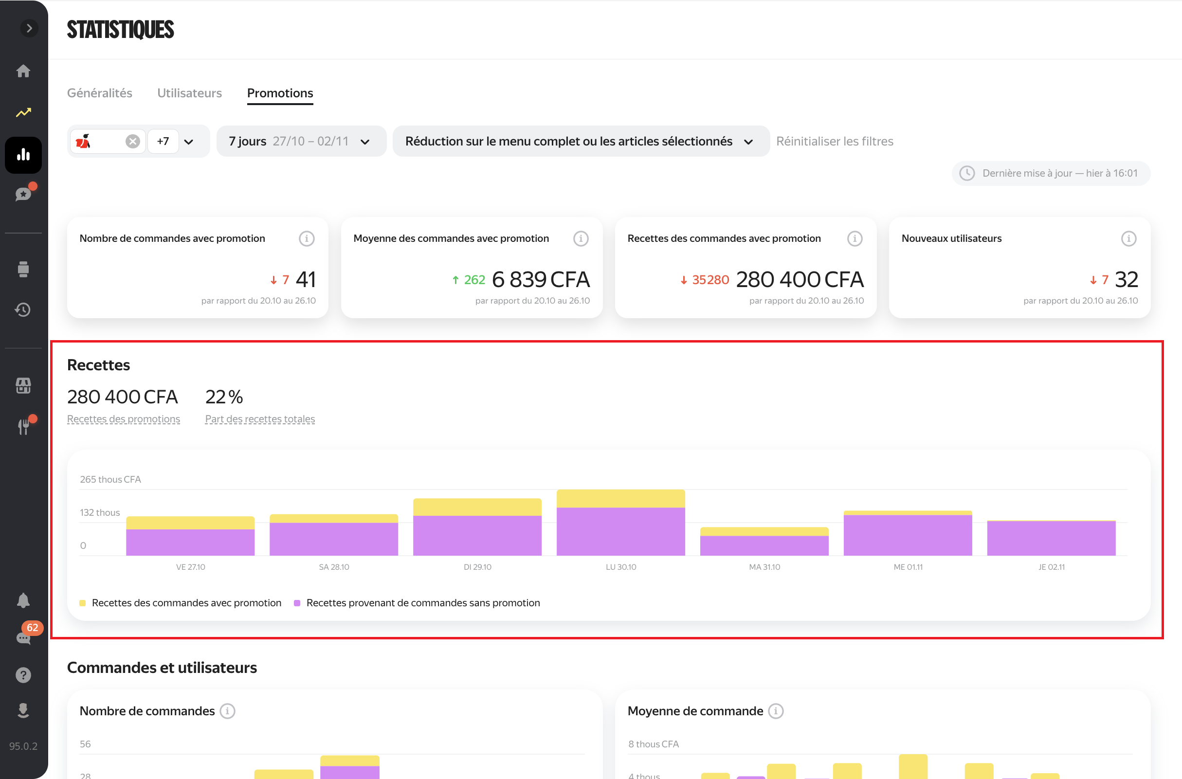Open chat messages with 62 badge
This screenshot has height=779, width=1182.
click(x=23, y=638)
